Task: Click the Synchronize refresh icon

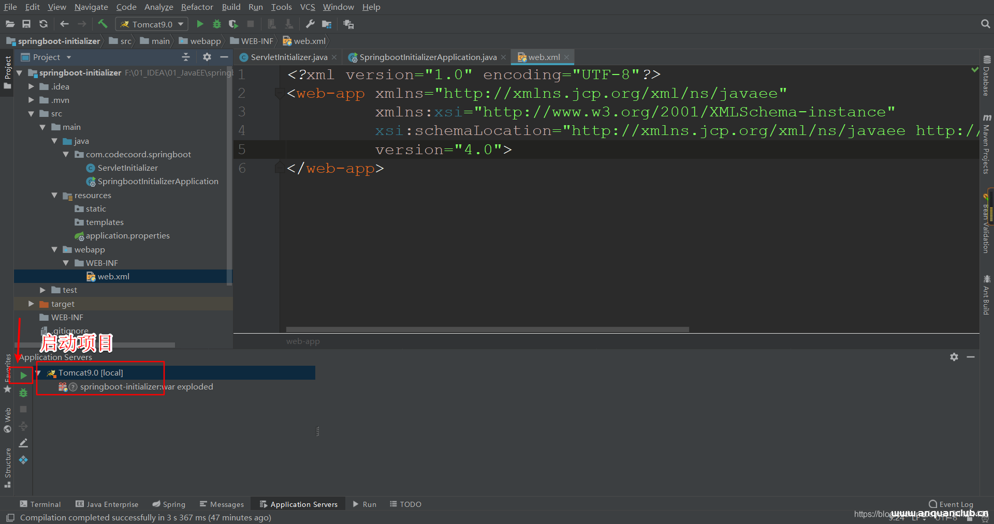Action: 43,24
